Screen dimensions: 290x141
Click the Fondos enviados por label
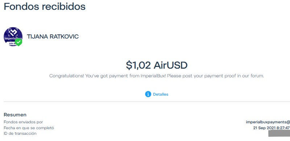tap(23, 122)
